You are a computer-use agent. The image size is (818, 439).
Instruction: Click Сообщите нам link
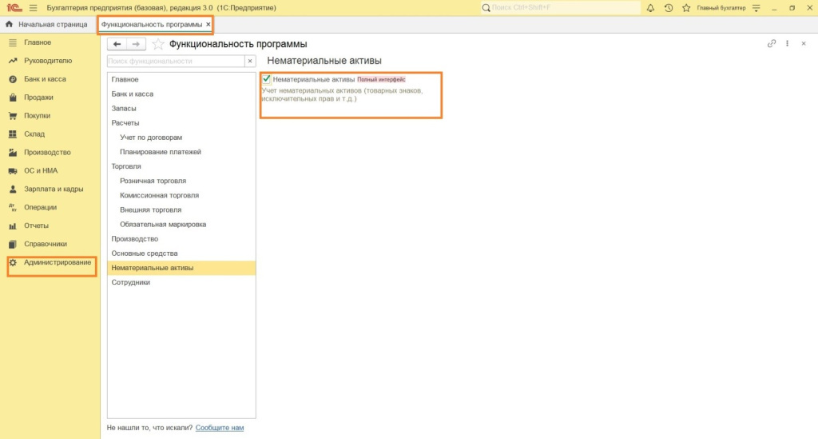coord(220,428)
